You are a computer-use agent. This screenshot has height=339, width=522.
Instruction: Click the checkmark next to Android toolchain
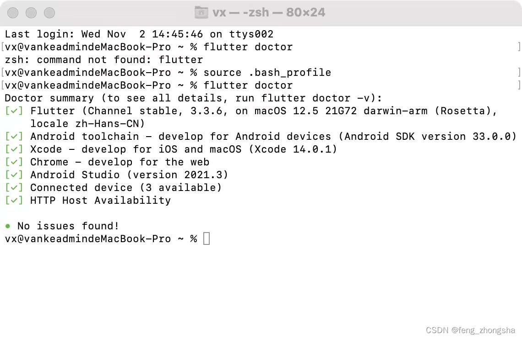coord(14,136)
